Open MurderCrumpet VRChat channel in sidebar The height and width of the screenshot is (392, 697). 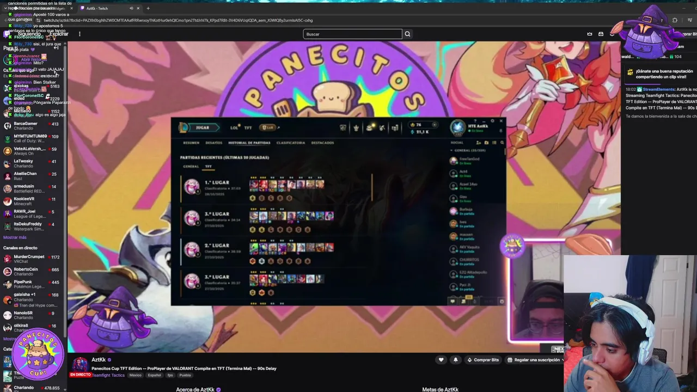pos(33,259)
